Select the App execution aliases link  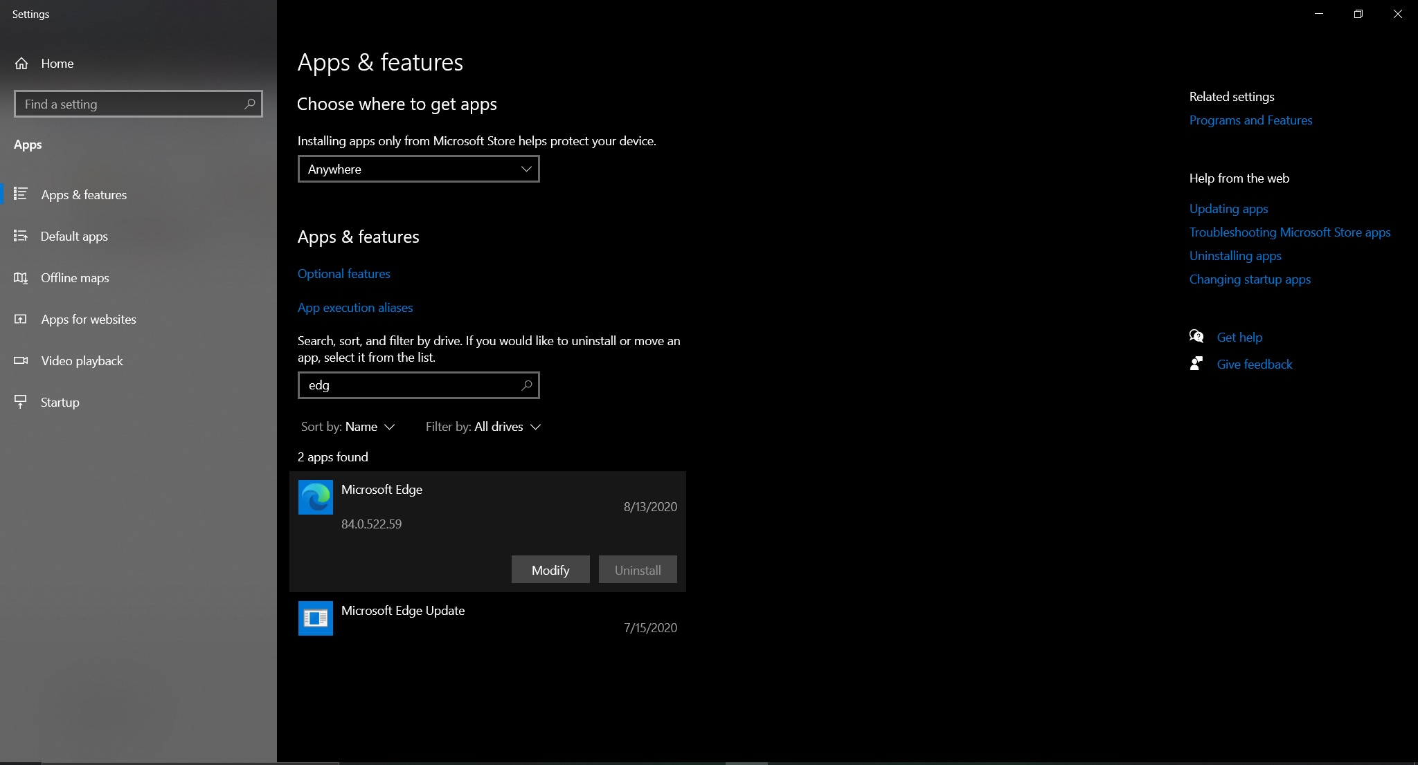tap(354, 307)
